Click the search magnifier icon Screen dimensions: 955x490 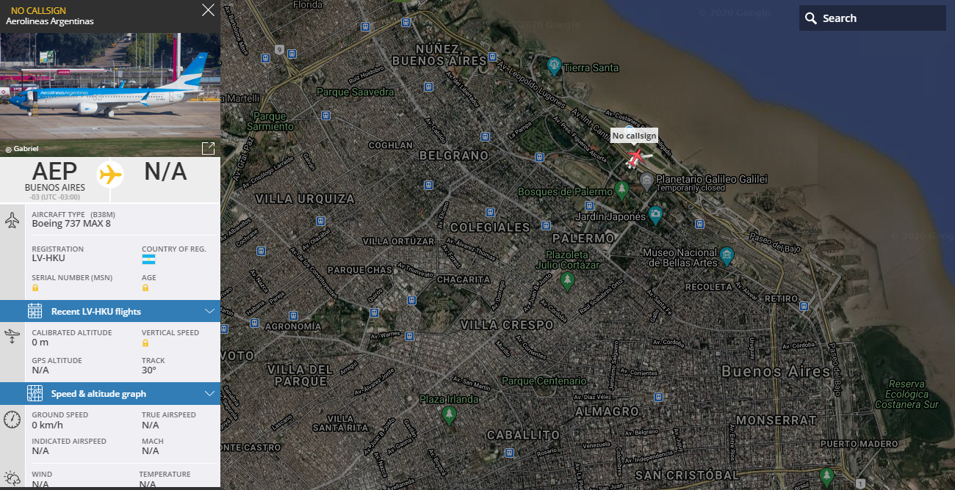tap(811, 18)
